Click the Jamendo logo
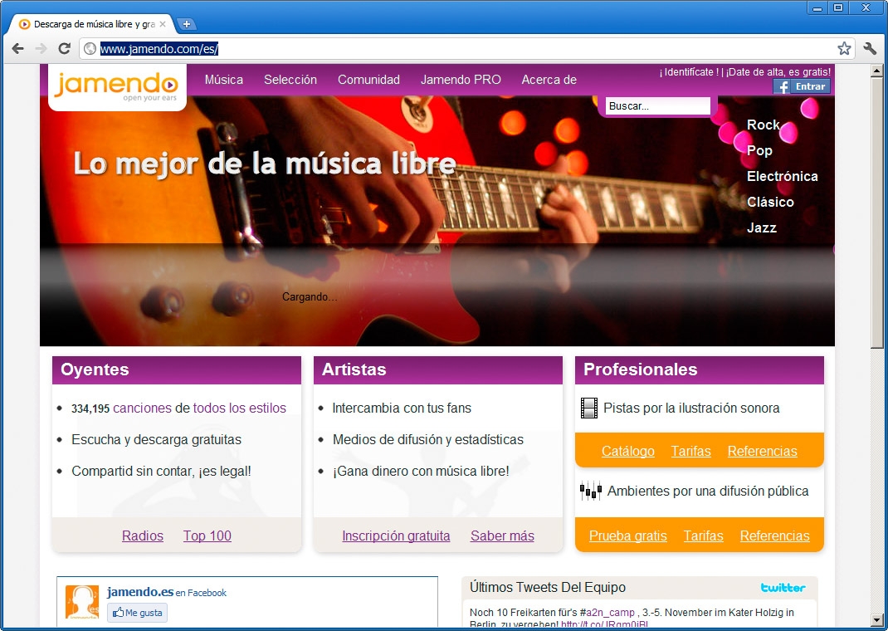This screenshot has height=631, width=888. (117, 86)
